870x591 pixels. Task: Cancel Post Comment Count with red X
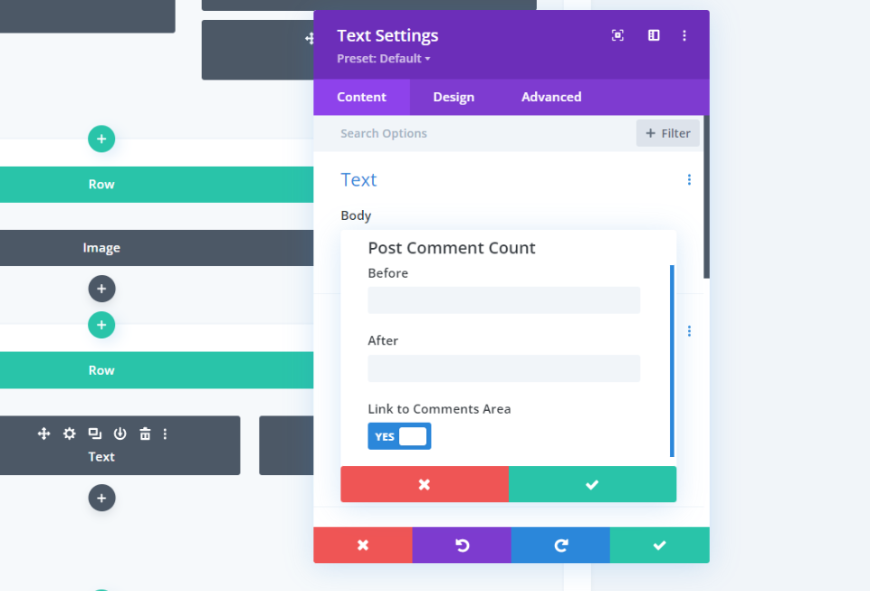(x=425, y=484)
